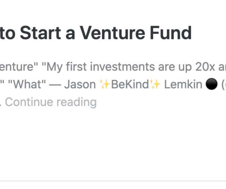Click the word 'reading' in the link
The height and width of the screenshot is (189, 226).
coord(76,102)
